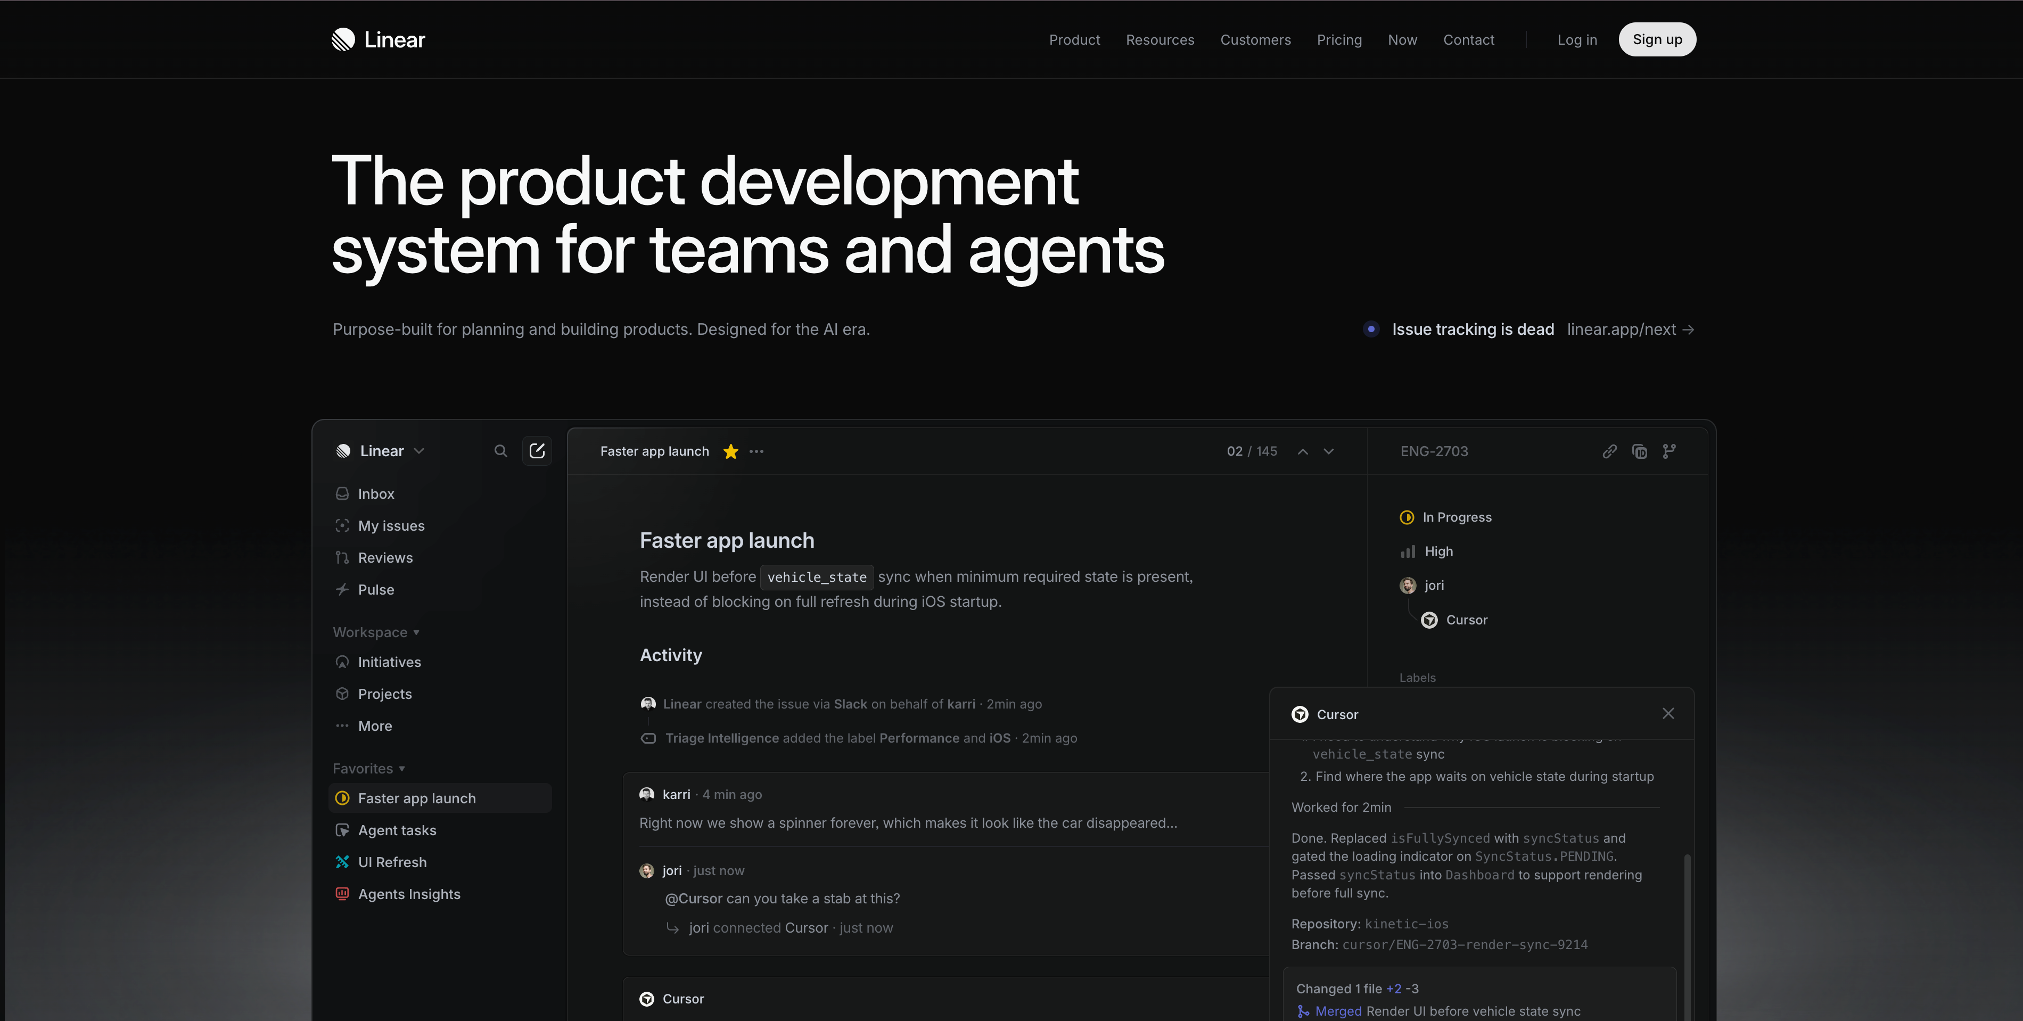Collapse the Favorites section
The image size is (2023, 1021).
point(369,769)
